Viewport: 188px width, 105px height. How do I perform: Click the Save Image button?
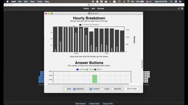[132, 89]
